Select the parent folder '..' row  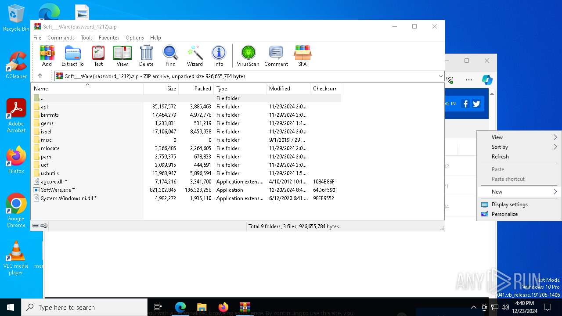[x=186, y=98]
